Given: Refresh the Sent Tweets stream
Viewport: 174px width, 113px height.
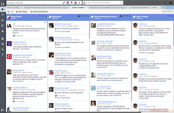Looking at the screenshot, I should (169, 16).
